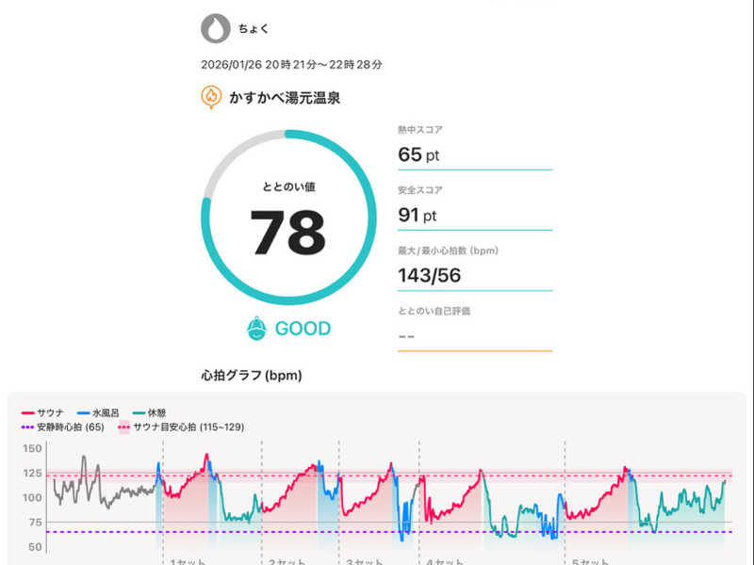754x565 pixels.
Task: Click the 5セット marker on chart
Action: 591,561
